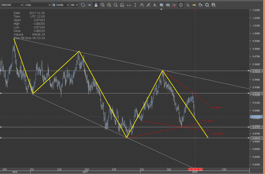Open the NZD/CAD instrument dropdown
265x174 pixels.
coord(12,5)
